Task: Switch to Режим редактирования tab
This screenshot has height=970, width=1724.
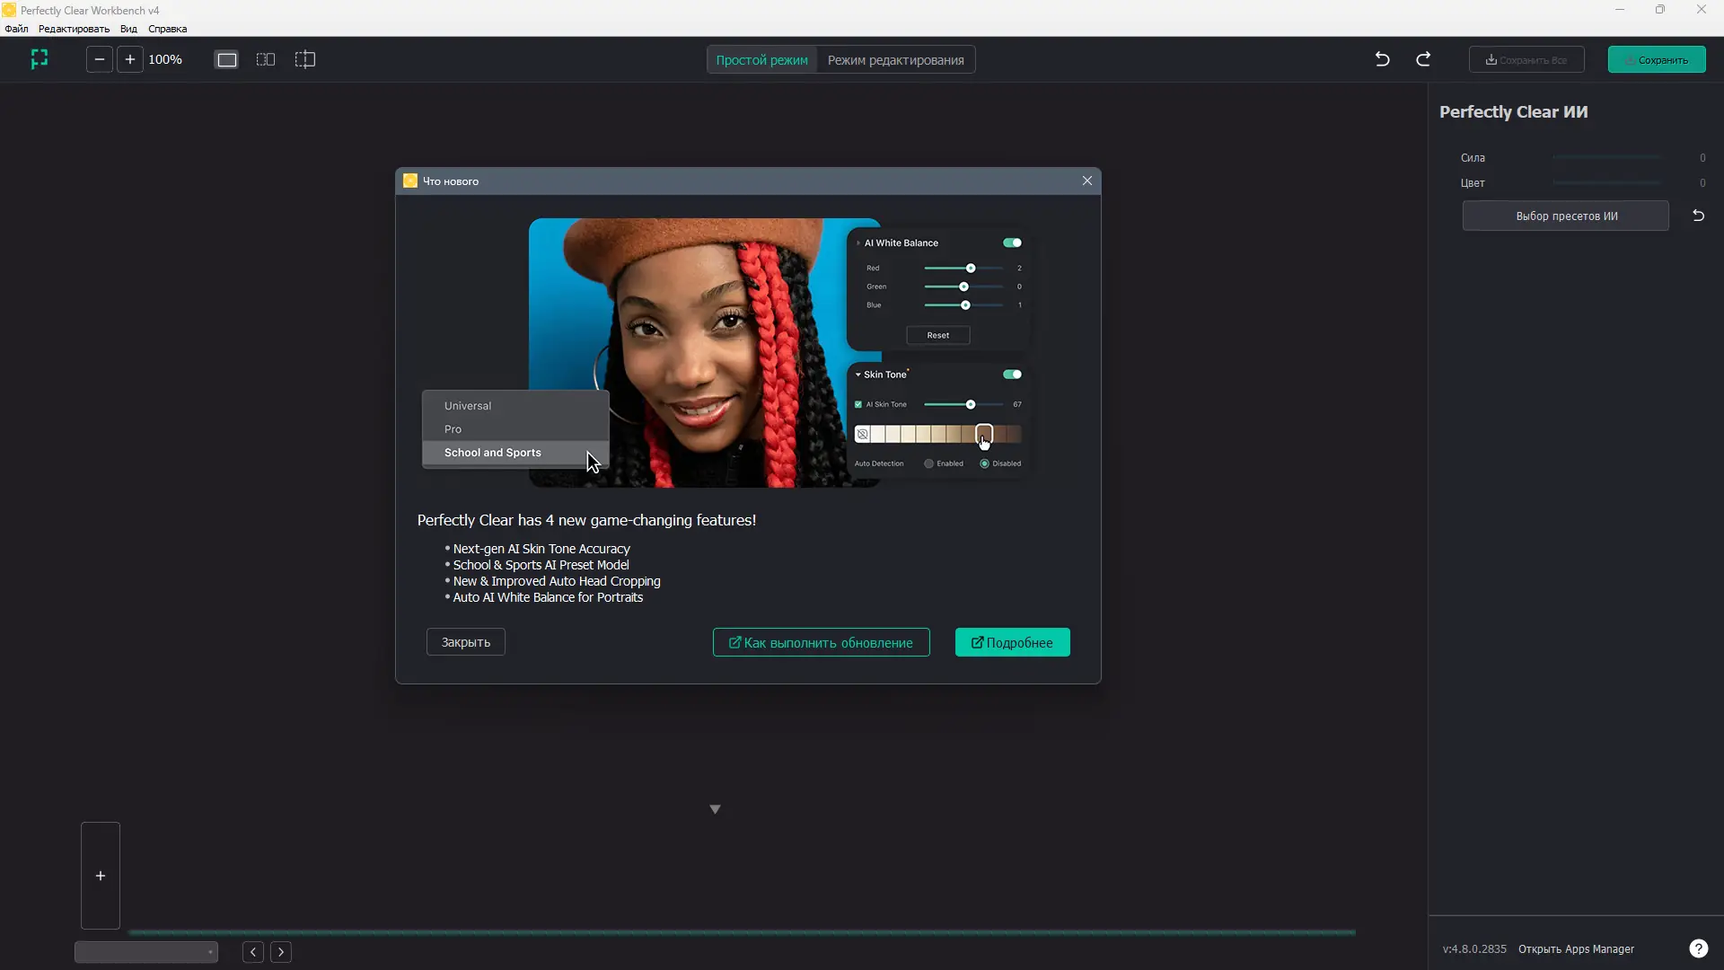Action: pos(895,60)
